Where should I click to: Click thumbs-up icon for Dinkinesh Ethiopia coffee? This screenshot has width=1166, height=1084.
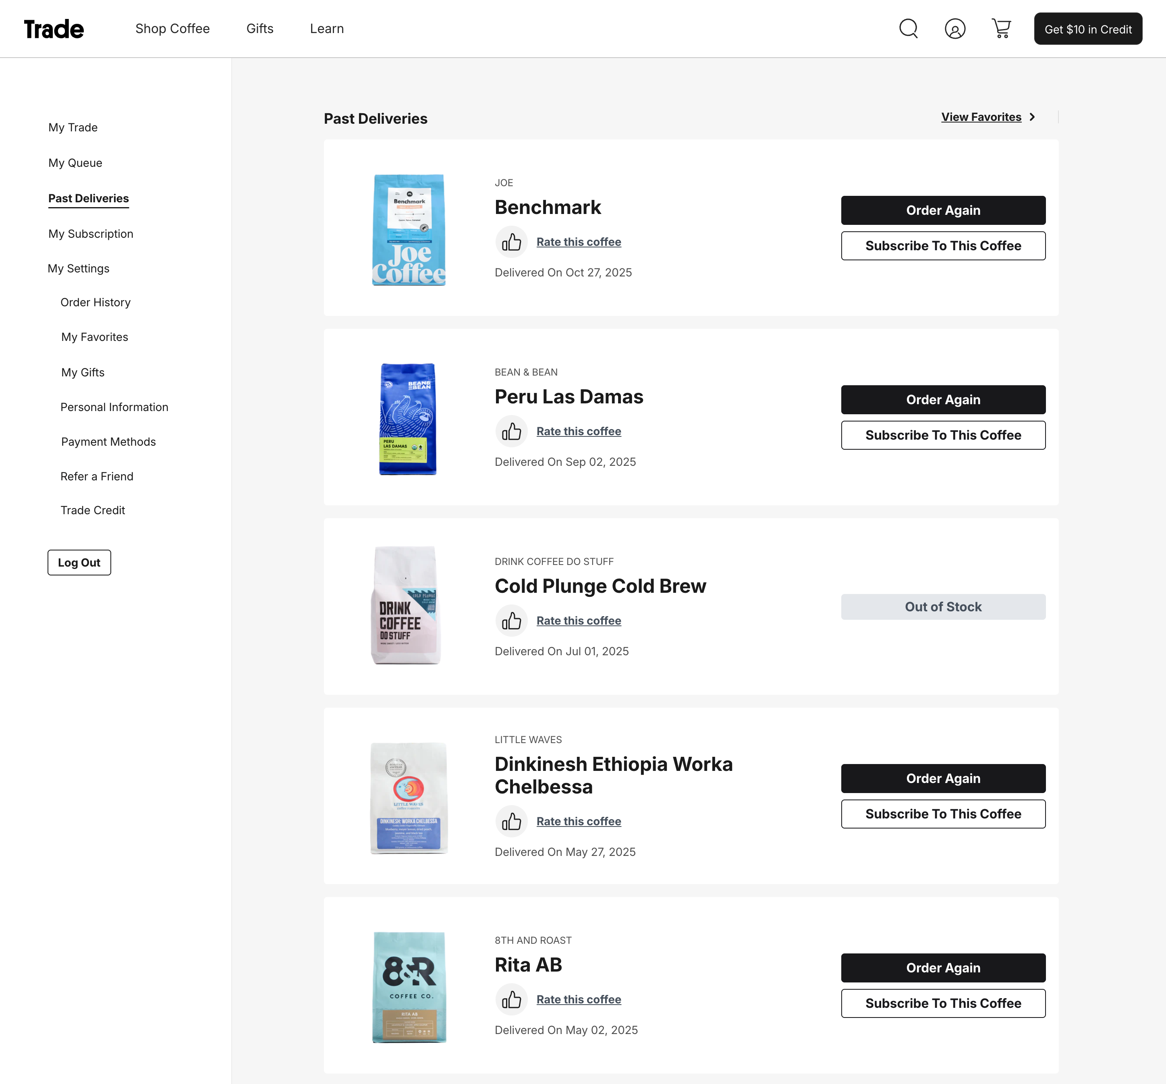pos(511,821)
